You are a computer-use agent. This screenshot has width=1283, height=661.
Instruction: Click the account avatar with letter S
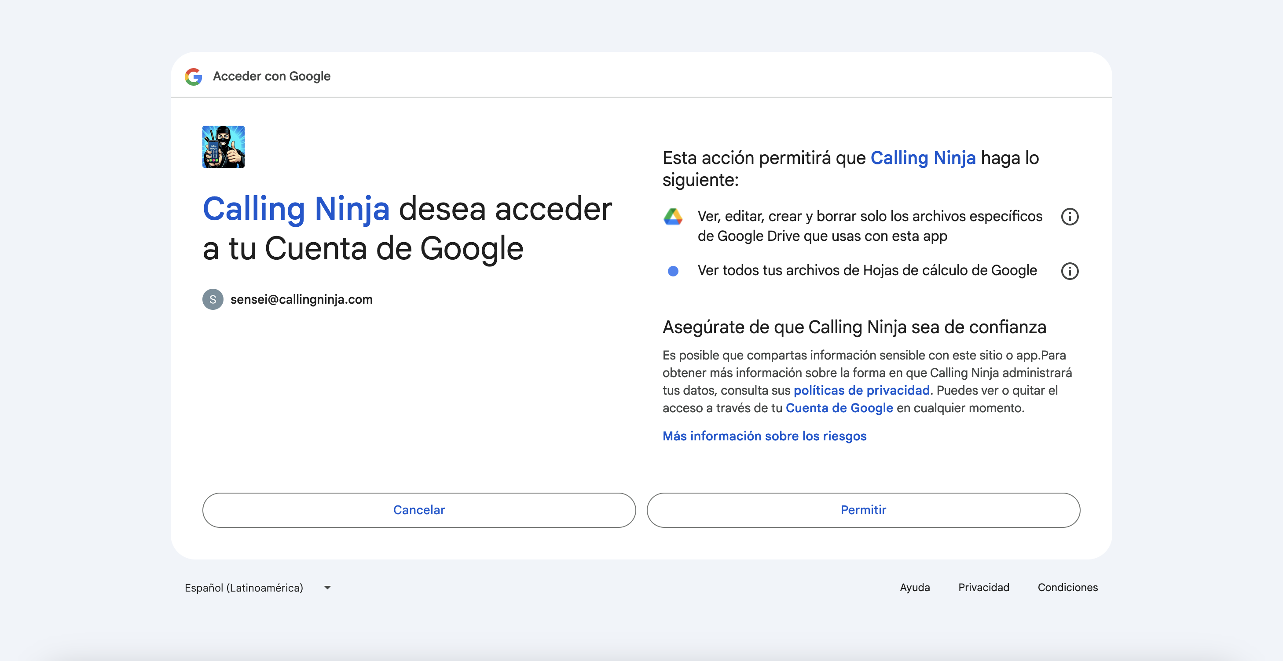point(213,299)
